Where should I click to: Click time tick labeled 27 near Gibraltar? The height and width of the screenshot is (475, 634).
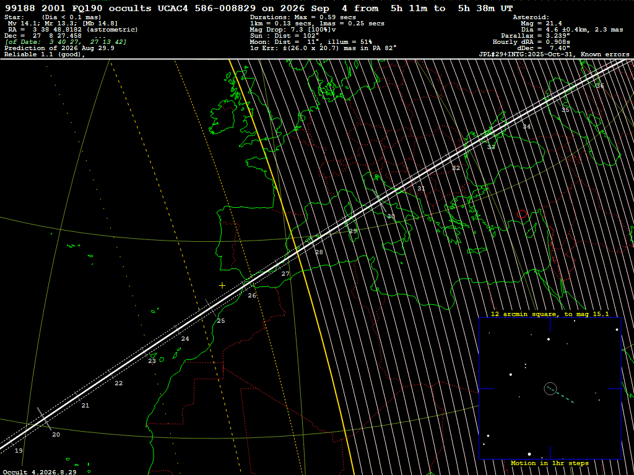(x=285, y=274)
